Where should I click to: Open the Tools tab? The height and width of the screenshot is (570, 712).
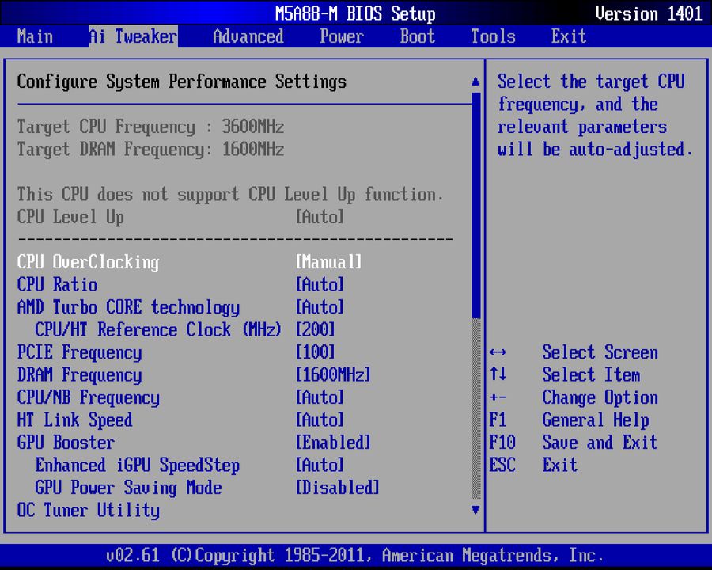493,36
